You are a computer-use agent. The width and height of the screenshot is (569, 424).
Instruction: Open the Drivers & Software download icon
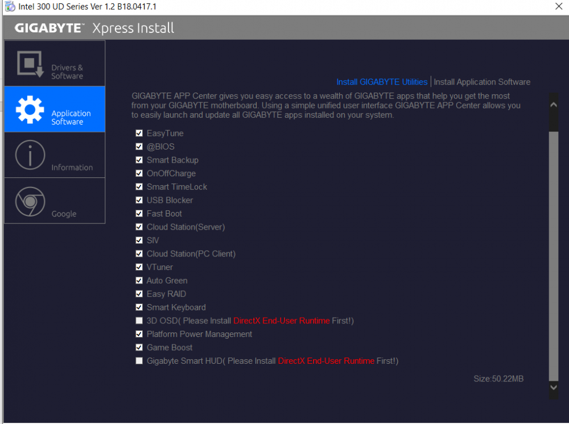(30, 64)
